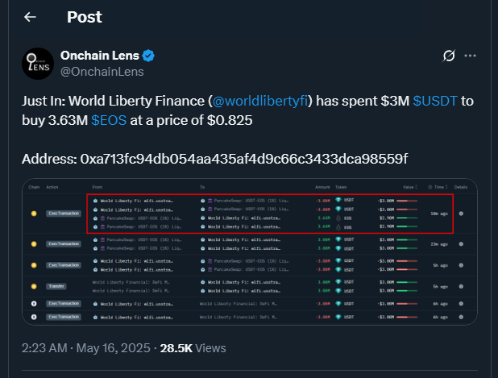The image size is (498, 378).
Task: Click the Details dot in highlighted row
Action: point(461,214)
